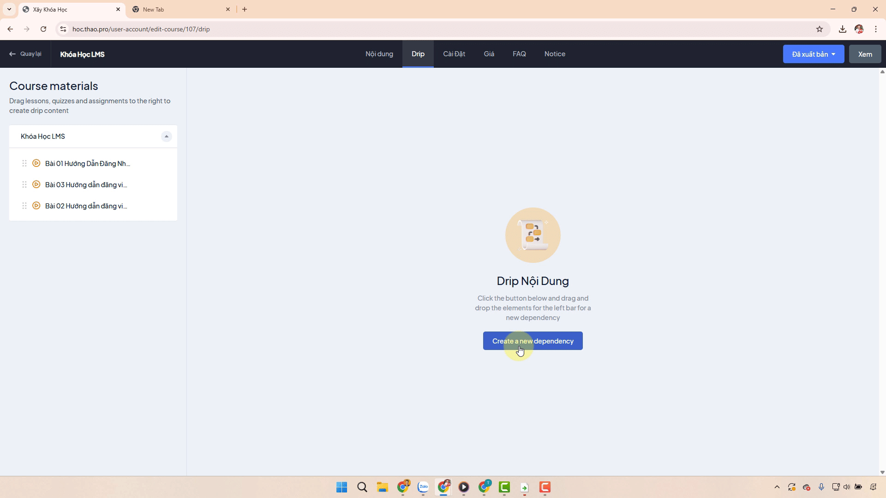The height and width of the screenshot is (498, 886).
Task: Switch to the Nội dung tab
Action: tap(379, 54)
